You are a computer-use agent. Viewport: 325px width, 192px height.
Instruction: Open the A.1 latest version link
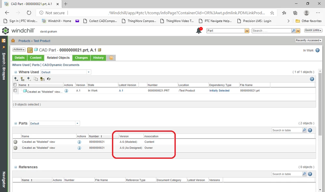(x=121, y=90)
